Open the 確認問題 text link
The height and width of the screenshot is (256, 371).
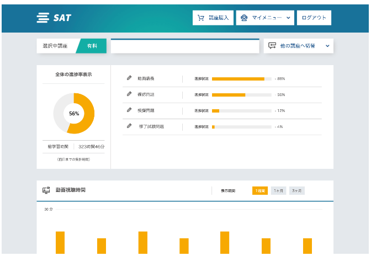[146, 94]
